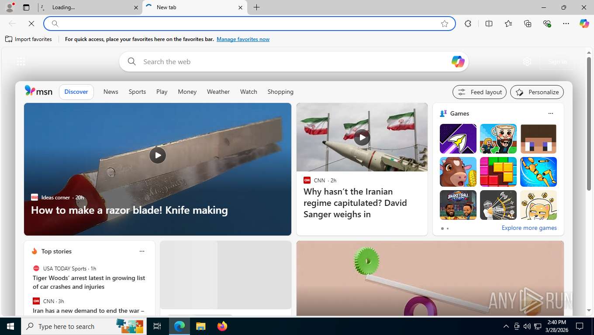This screenshot has width=594, height=335.
Task: Open the Favorites hub icon
Action: (x=508, y=24)
